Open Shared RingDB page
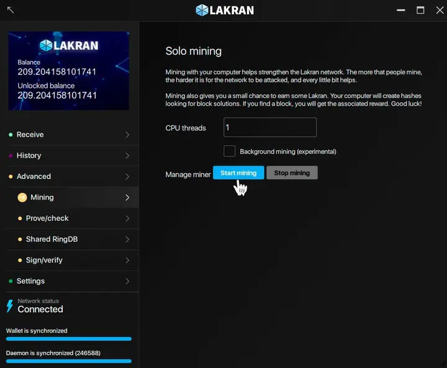The width and height of the screenshot is (447, 368). [x=73, y=239]
